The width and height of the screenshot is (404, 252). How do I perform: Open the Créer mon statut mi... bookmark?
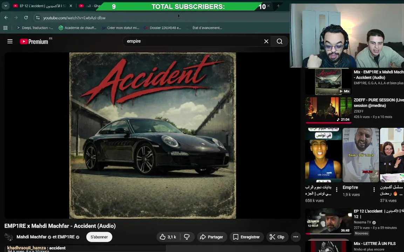tap(121, 28)
